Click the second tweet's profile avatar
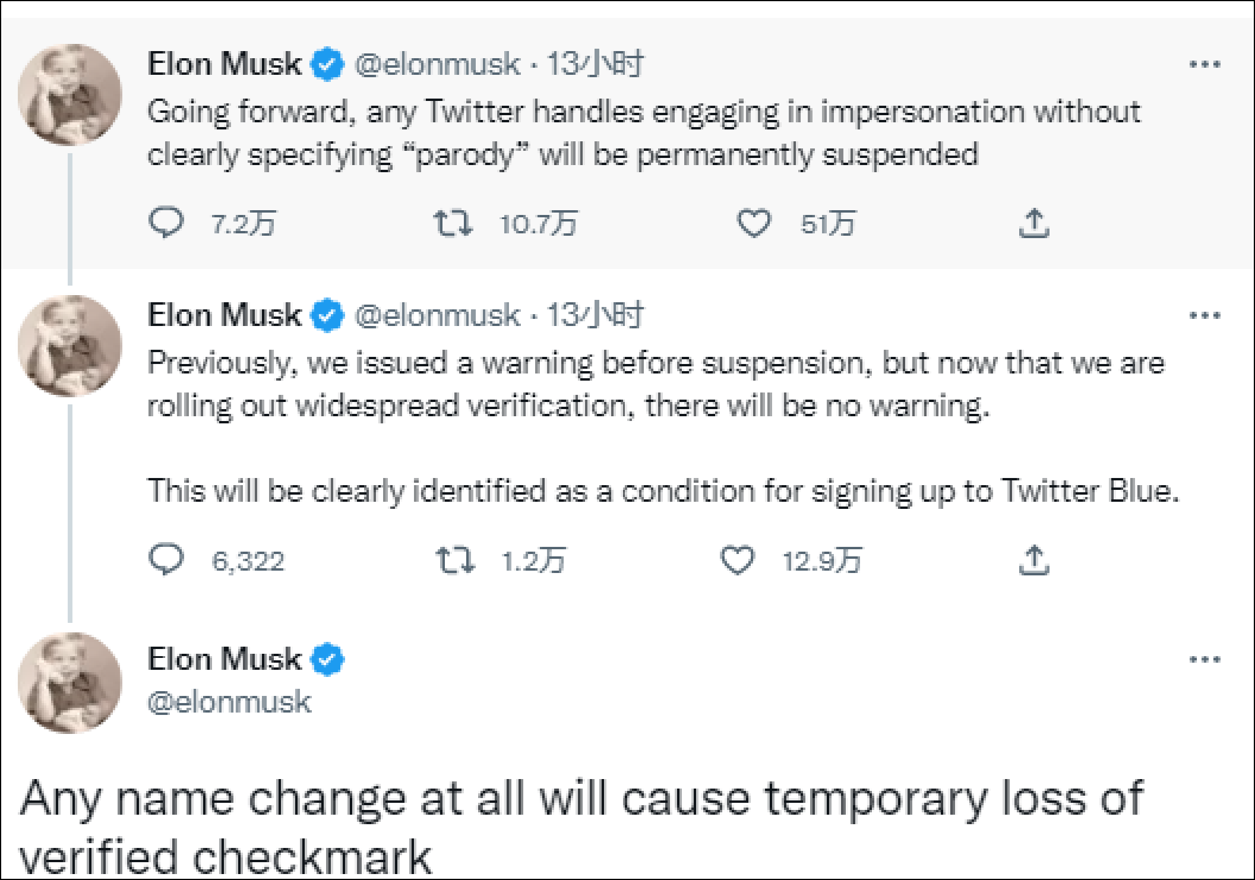1255x880 pixels. click(69, 346)
